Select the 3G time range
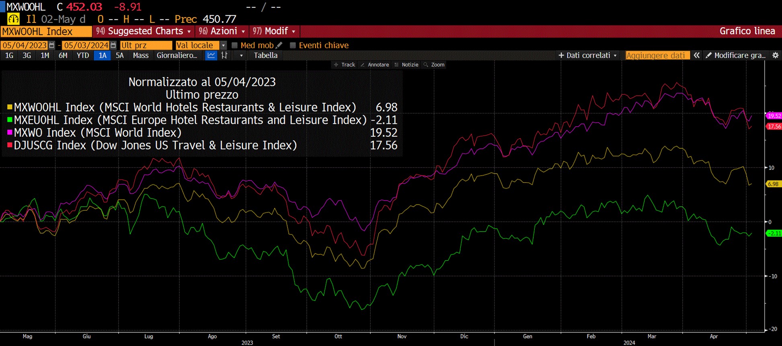Viewport: 782px width, 346px height. click(x=27, y=55)
